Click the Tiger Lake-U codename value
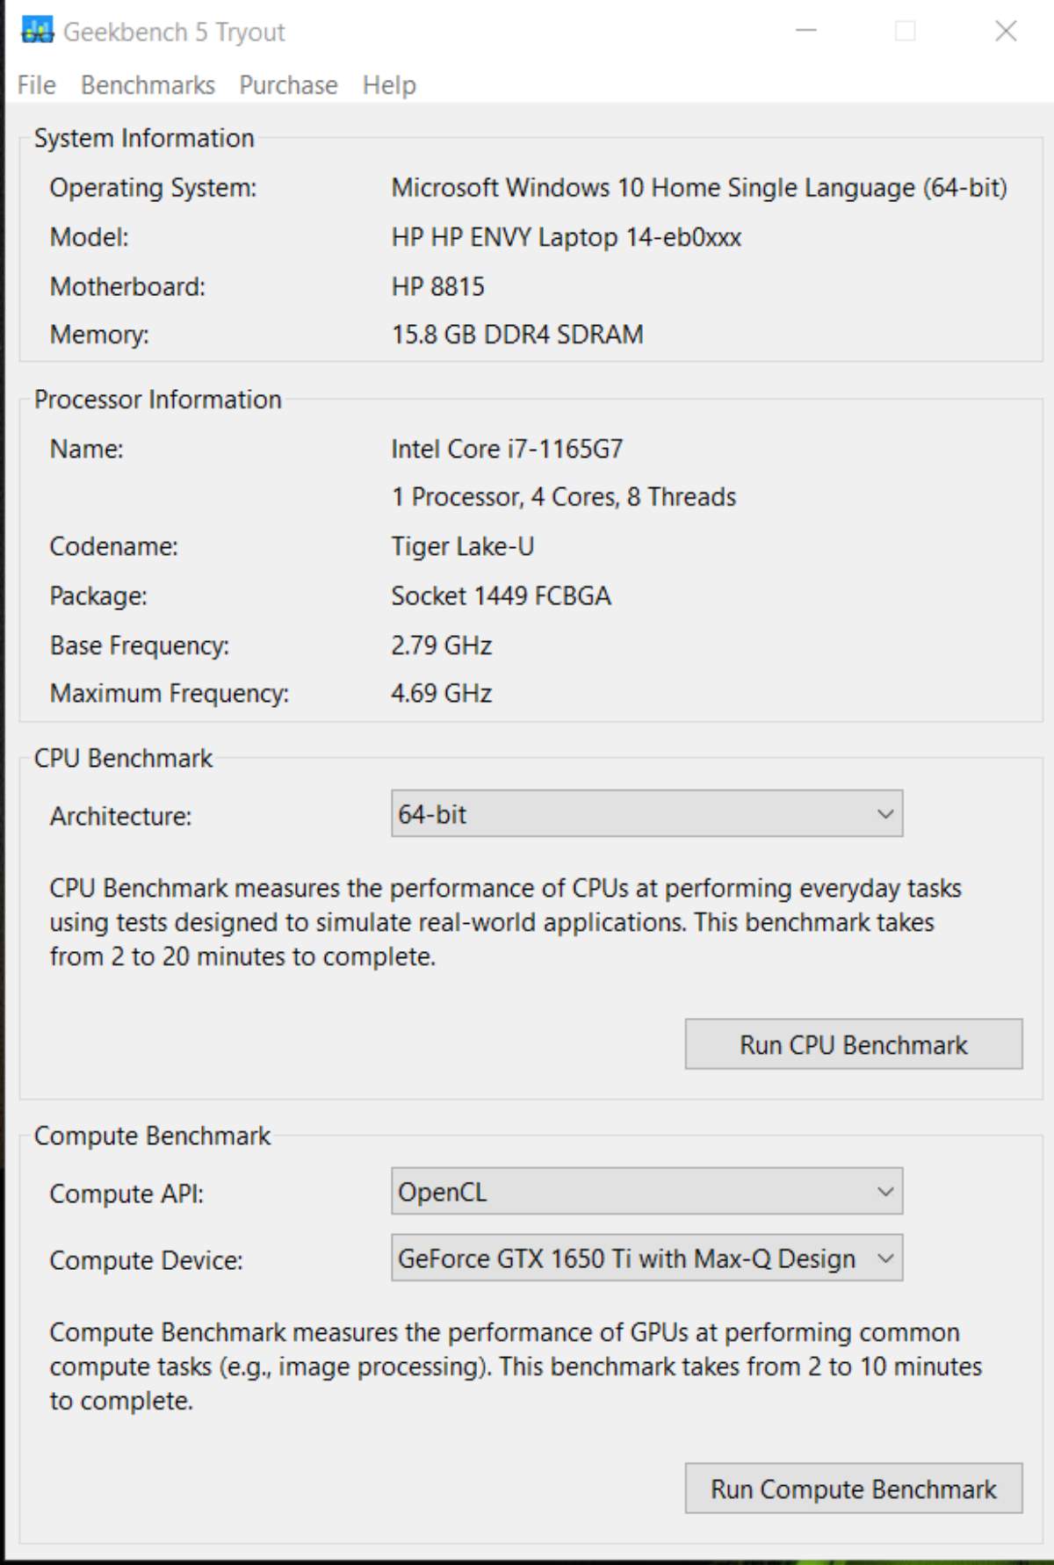The height and width of the screenshot is (1565, 1054). (462, 546)
